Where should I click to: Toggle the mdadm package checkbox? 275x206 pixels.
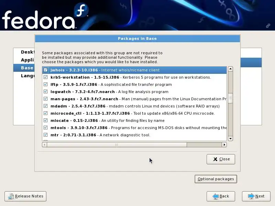(x=46, y=106)
